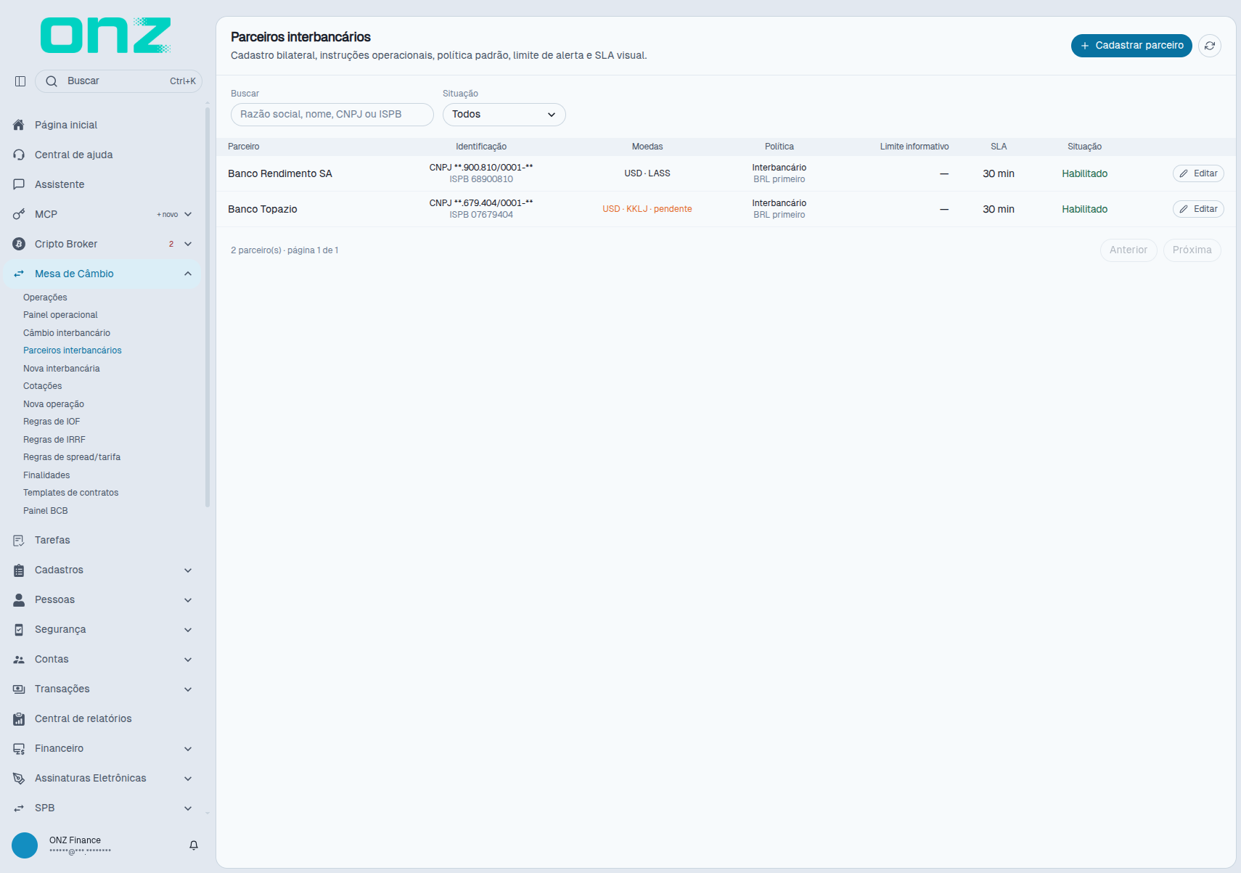Open Regras de spread/tarifa item
The width and height of the screenshot is (1241, 873).
[x=72, y=457]
